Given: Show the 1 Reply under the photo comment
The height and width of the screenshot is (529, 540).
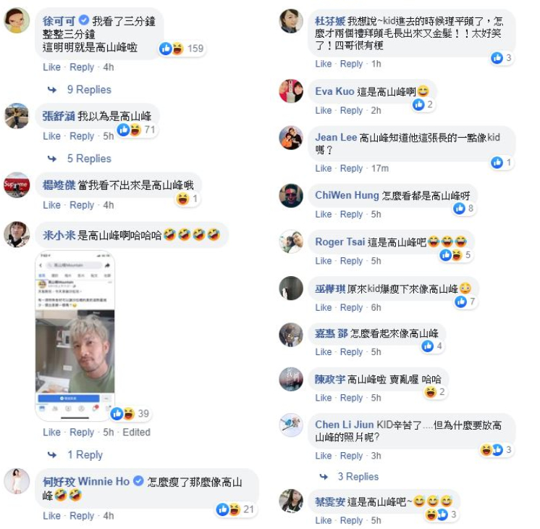Looking at the screenshot, I should tap(85, 454).
